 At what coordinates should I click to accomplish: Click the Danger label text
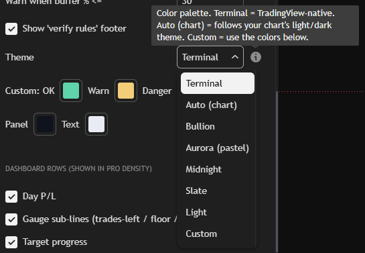157,91
